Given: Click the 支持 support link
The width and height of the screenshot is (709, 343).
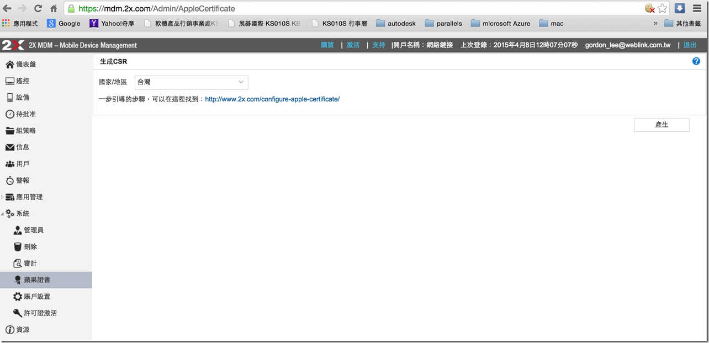Looking at the screenshot, I should (379, 45).
